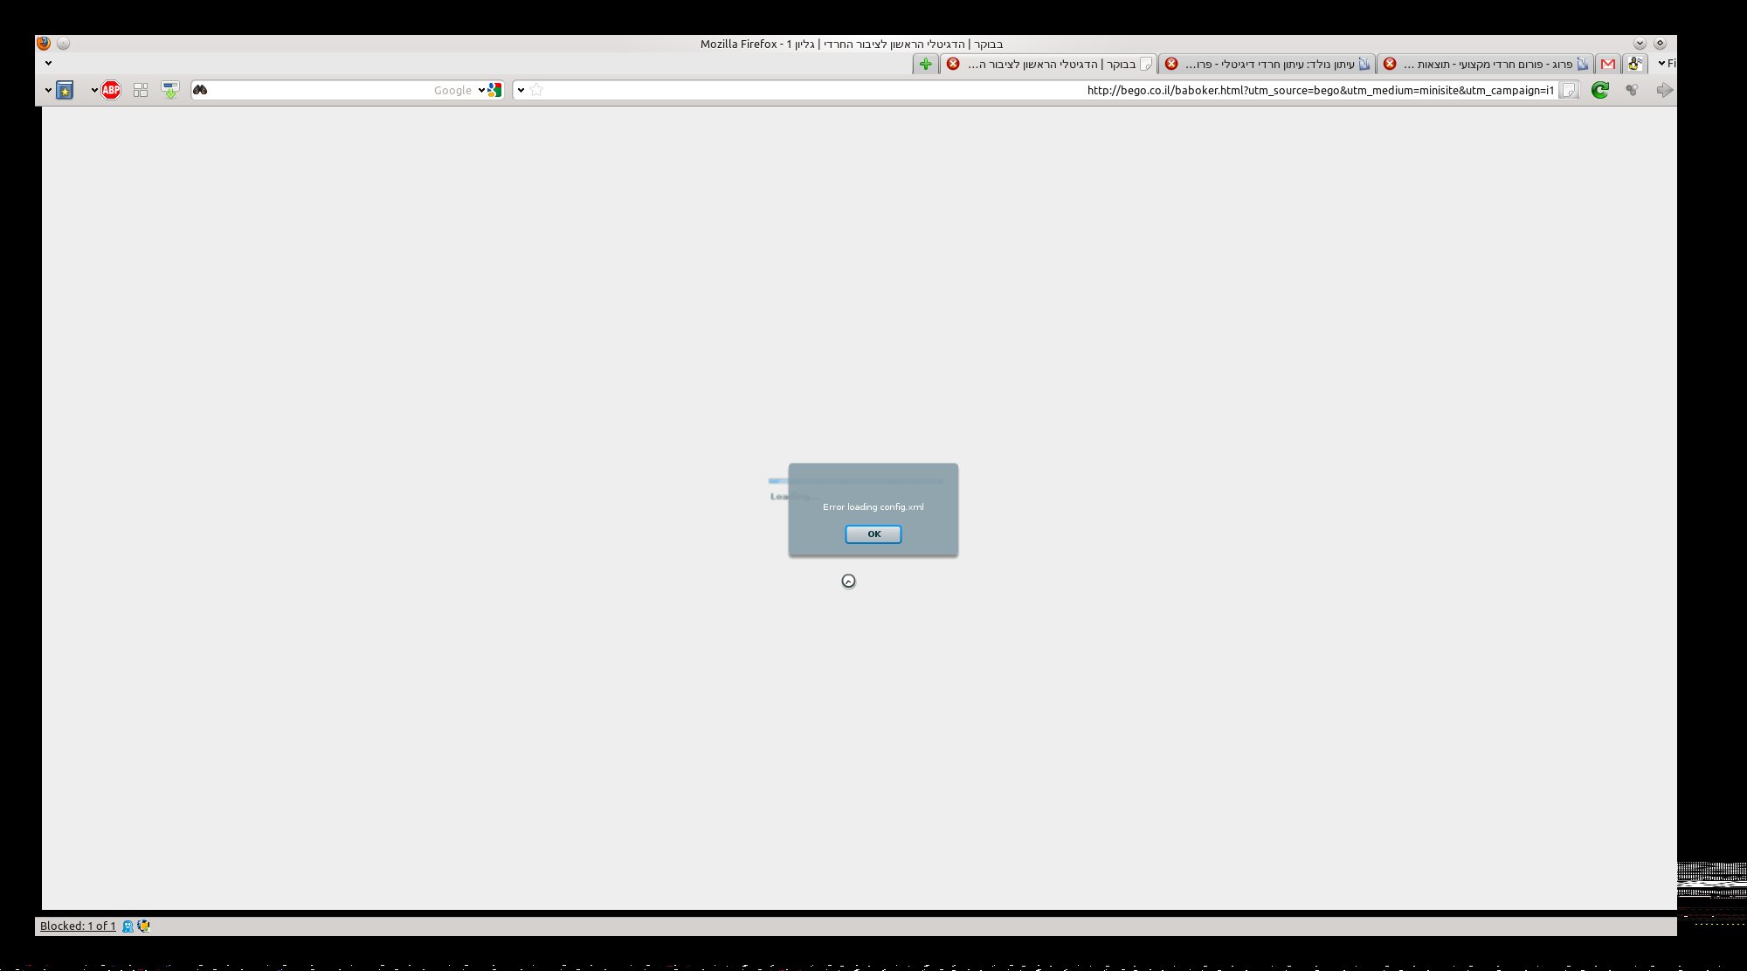Image resolution: width=1747 pixels, height=971 pixels.
Task: Click the green reload page icon
Action: [x=1599, y=90]
